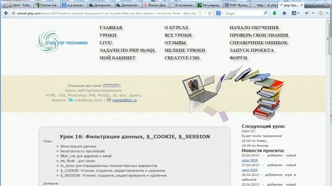Click the mail icon before inpost@list.ru
This screenshot has width=332, height=186.
point(109,100)
